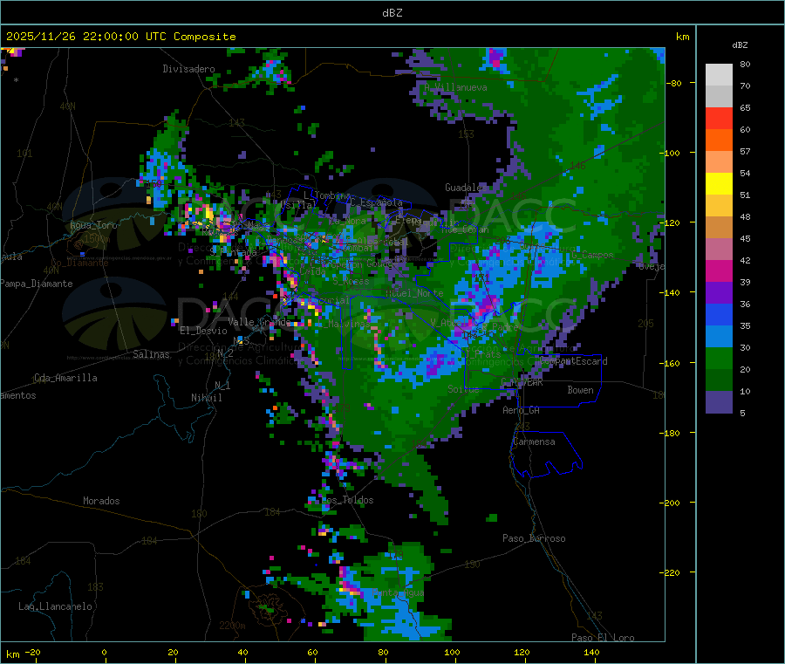This screenshot has height=664, width=785.
Task: Click the 65 dBZ red legend swatch
Action: pos(719,118)
